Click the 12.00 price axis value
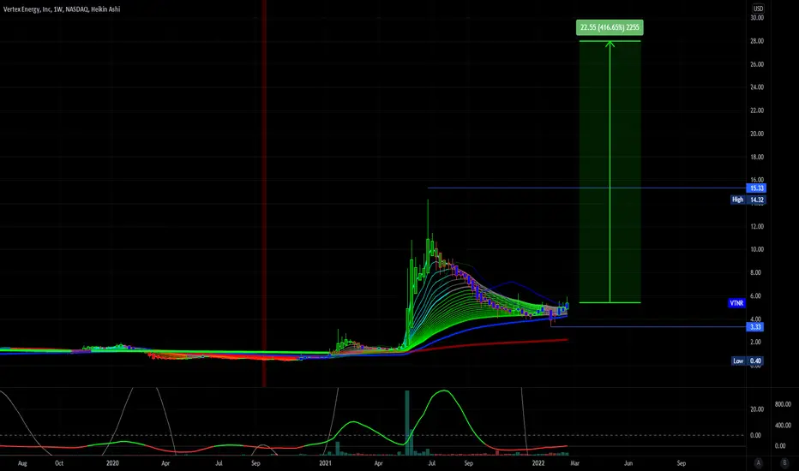799x471 pixels. (x=757, y=227)
